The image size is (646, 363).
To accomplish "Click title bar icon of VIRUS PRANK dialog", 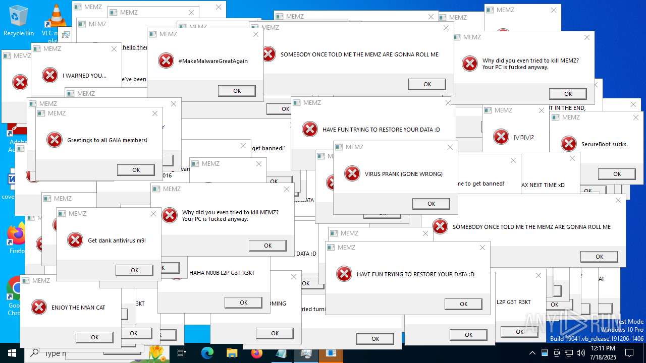I will [339, 147].
